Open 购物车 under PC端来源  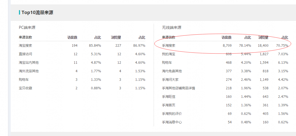point(24,79)
